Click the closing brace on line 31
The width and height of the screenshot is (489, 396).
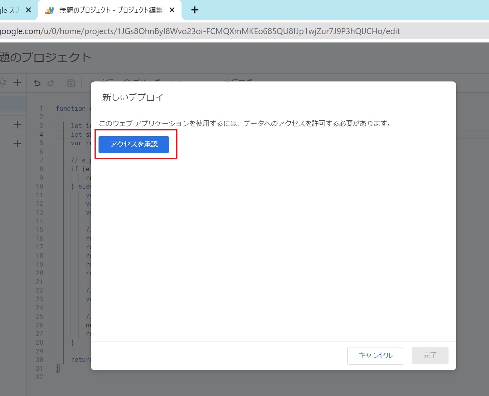(58, 368)
